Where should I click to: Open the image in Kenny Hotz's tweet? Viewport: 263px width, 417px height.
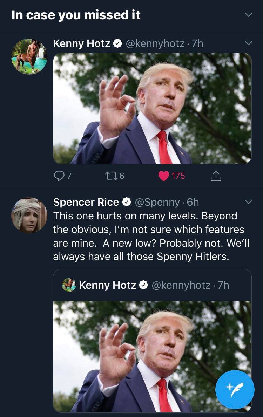[x=152, y=108]
